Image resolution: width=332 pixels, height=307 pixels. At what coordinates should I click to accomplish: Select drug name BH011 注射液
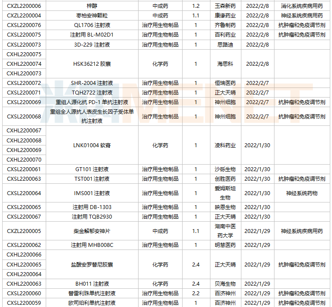point(92,284)
